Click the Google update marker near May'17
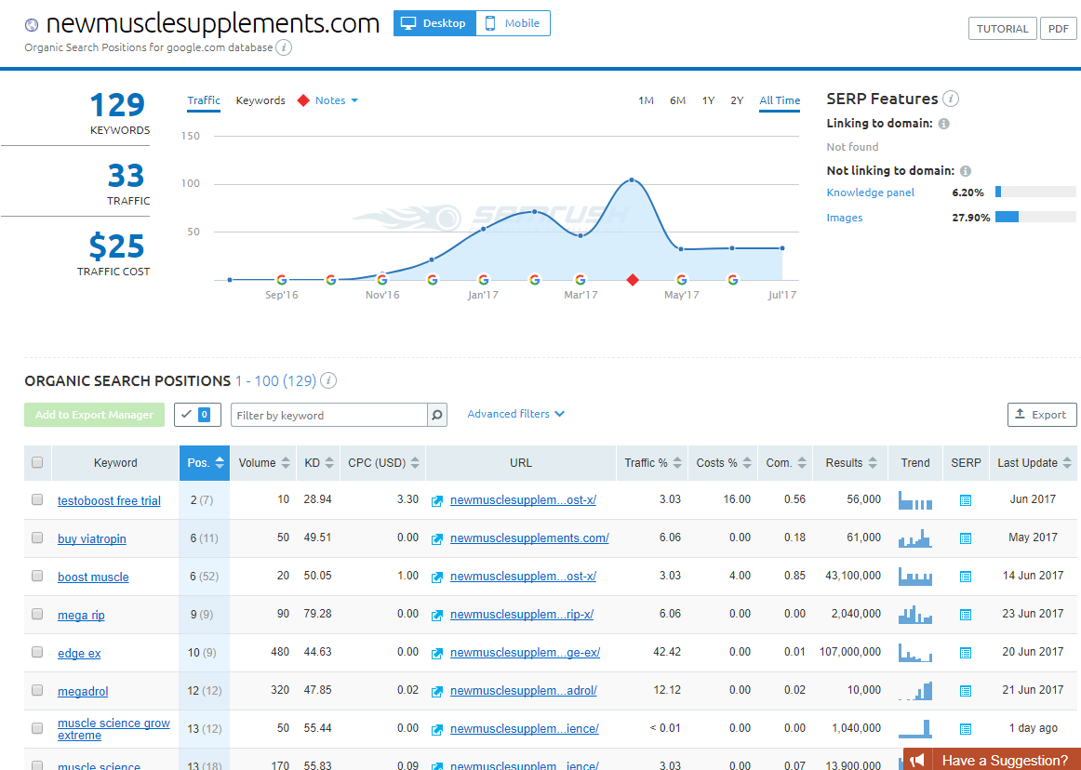The height and width of the screenshot is (770, 1081). click(x=681, y=280)
